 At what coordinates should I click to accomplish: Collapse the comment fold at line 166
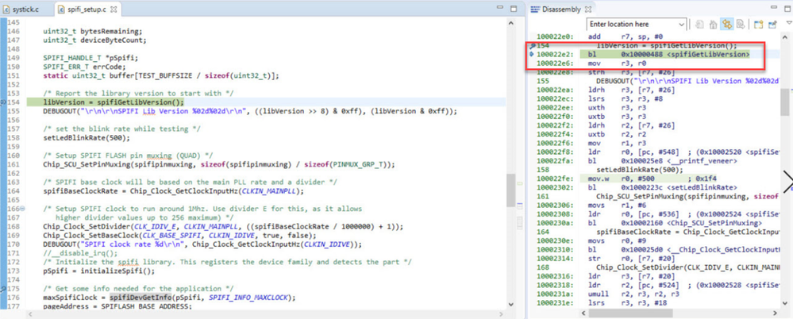23,208
